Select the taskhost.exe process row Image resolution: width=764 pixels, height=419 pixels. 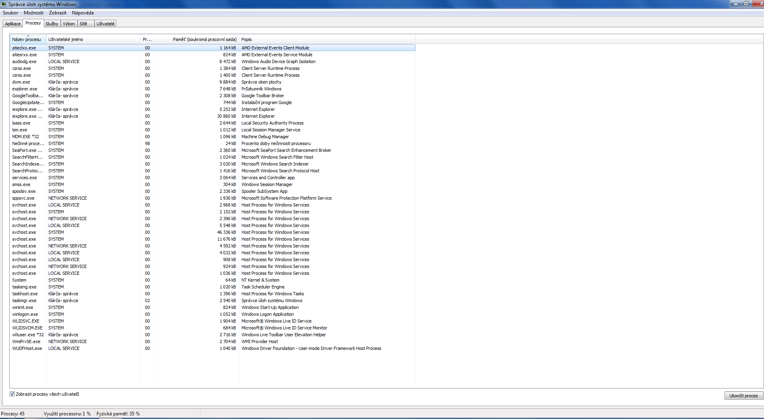pos(212,294)
